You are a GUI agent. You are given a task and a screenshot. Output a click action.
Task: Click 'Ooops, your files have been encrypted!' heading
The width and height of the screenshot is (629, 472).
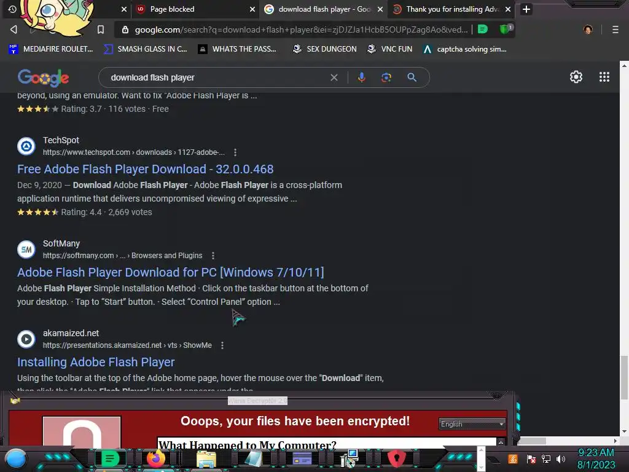coord(295,421)
